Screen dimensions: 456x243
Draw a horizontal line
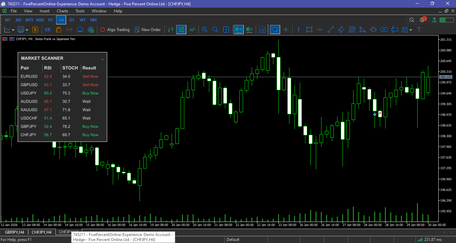click(x=320, y=30)
